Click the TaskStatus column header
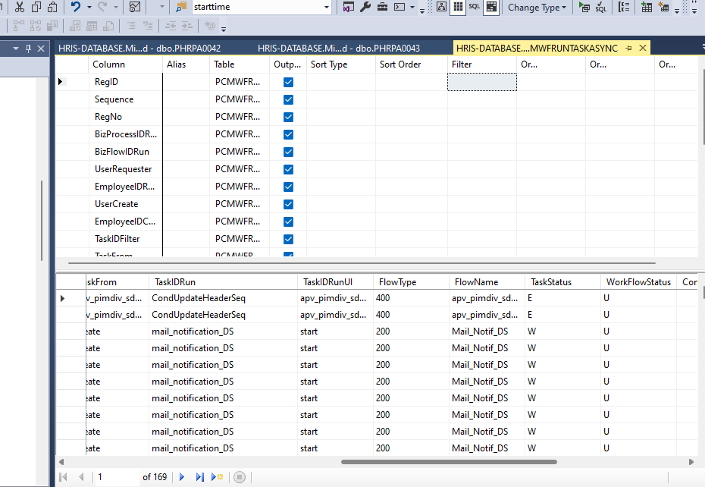705x487 pixels. pyautogui.click(x=551, y=282)
